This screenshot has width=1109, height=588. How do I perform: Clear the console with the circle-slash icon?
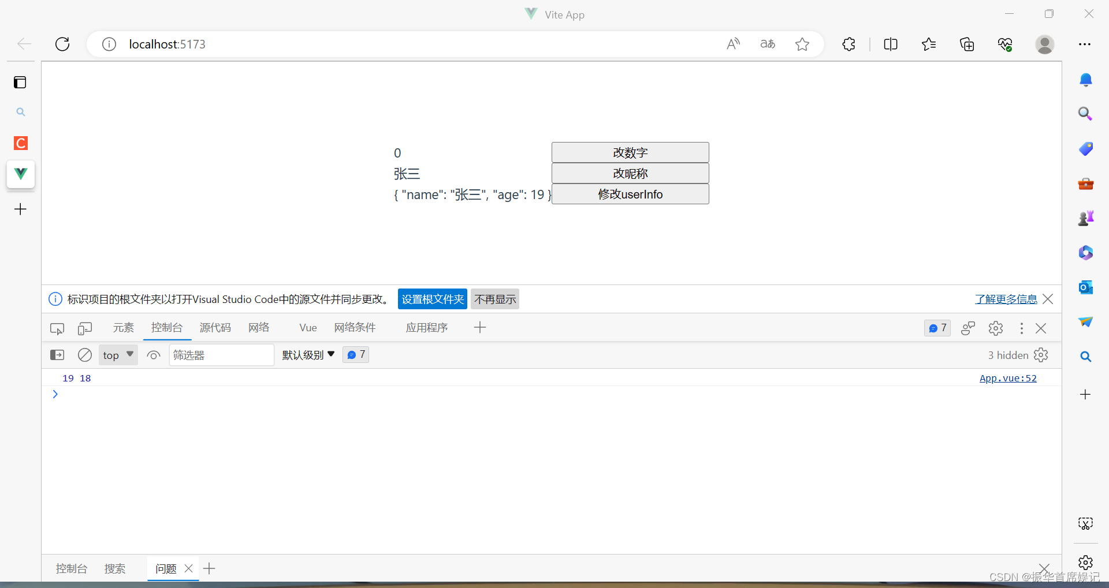click(85, 355)
